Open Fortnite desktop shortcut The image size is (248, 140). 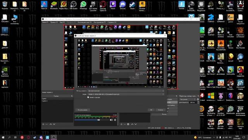click(x=182, y=5)
